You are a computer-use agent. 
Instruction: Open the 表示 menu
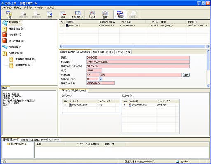click(x=28, y=7)
